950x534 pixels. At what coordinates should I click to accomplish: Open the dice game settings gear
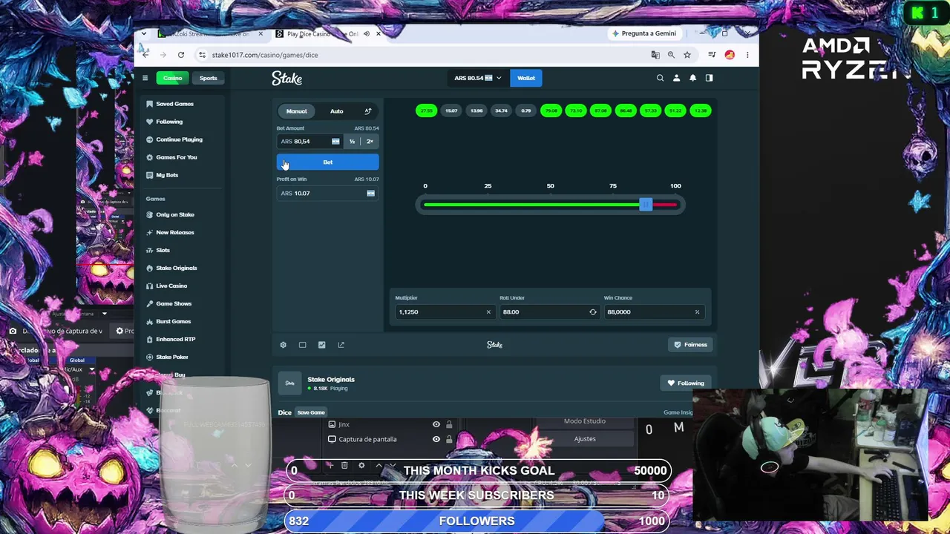tap(283, 345)
